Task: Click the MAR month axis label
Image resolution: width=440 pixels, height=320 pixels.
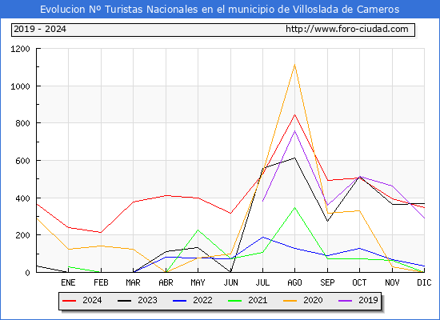Action: [133, 282]
